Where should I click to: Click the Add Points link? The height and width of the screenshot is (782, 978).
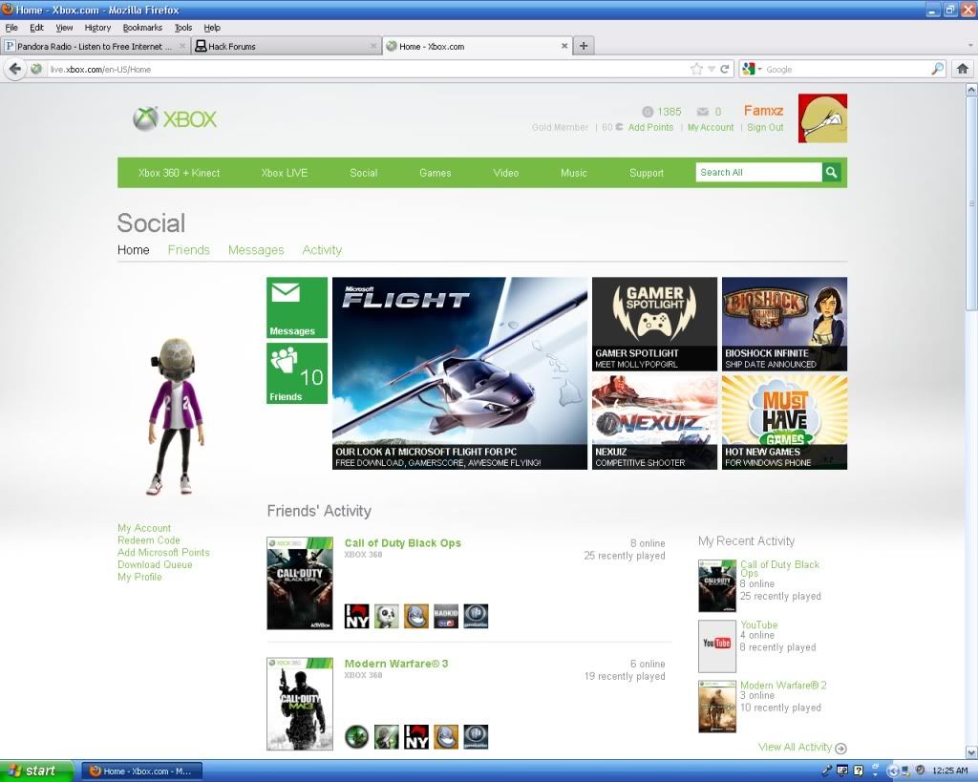(650, 127)
